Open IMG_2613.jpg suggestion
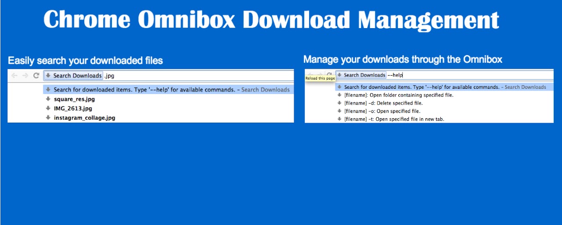The width and height of the screenshot is (562, 225). pyautogui.click(x=73, y=109)
